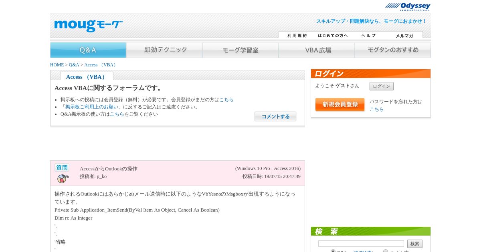The height and width of the screenshot is (252, 481).
Task: Click the ログイン button
Action: click(382, 86)
